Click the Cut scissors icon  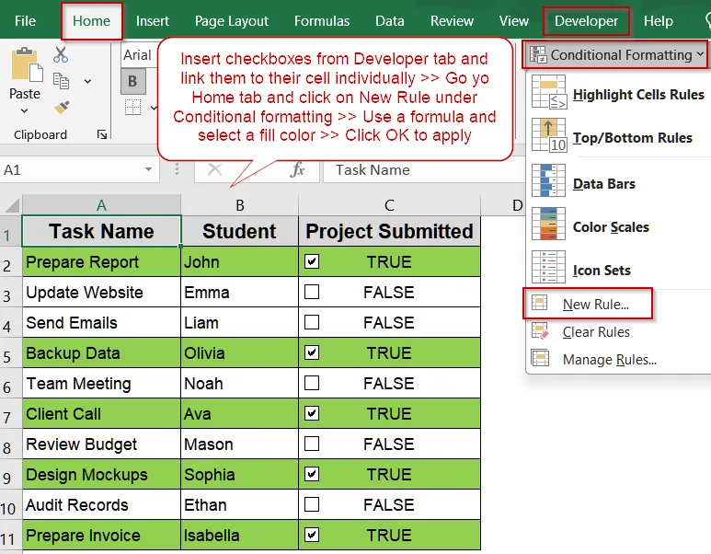click(61, 55)
